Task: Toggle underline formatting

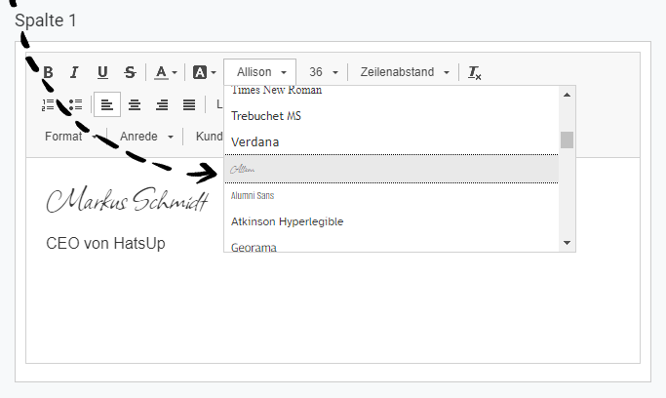Action: point(102,72)
